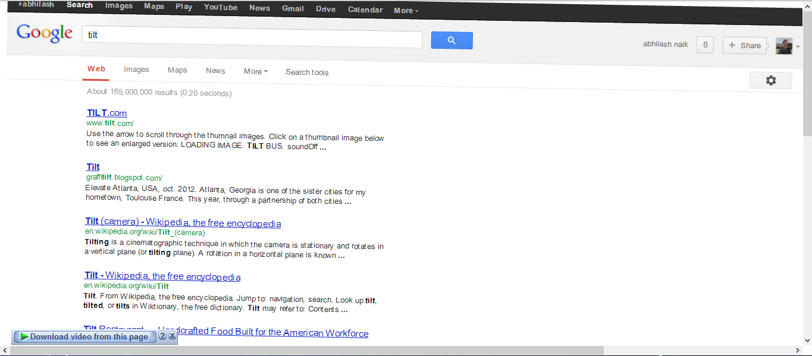Click the + Share button
Image resolution: width=812 pixels, height=356 pixels.
(x=744, y=45)
